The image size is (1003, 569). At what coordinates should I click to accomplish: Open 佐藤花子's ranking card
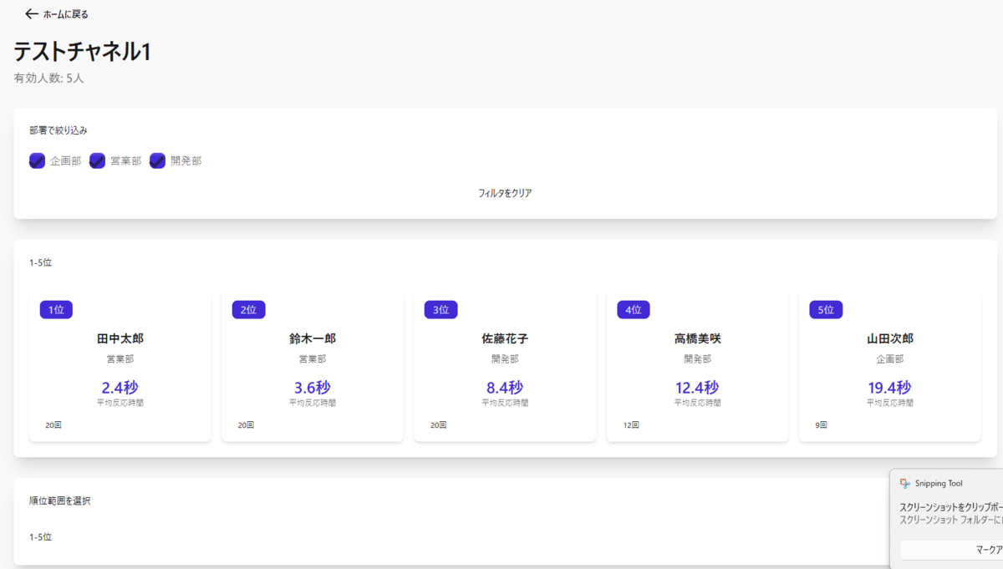[505, 367]
